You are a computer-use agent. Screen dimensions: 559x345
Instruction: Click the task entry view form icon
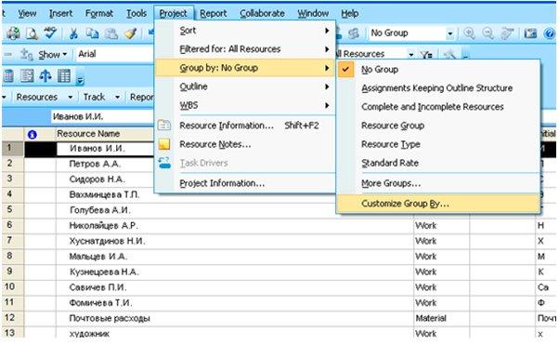27,75
